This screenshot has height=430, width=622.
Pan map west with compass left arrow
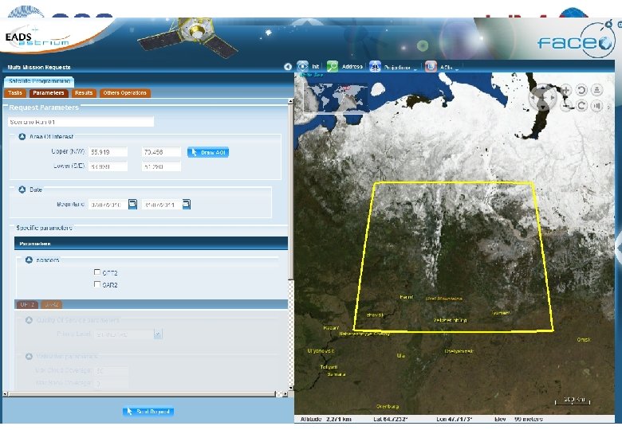[x=533, y=97]
